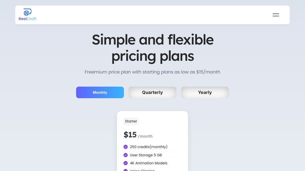Image resolution: width=305 pixels, height=171 pixels.
Task: Choose the Yearly billing option
Action: (205, 92)
